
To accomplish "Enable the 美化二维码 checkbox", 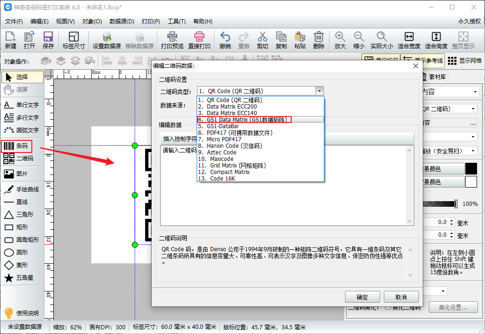I will click(388, 307).
